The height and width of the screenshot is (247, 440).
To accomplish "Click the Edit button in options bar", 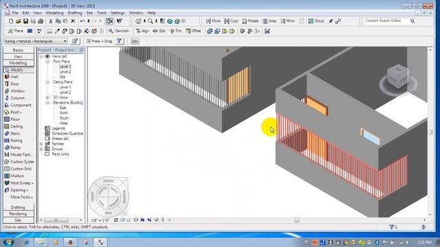I will click(x=135, y=41).
